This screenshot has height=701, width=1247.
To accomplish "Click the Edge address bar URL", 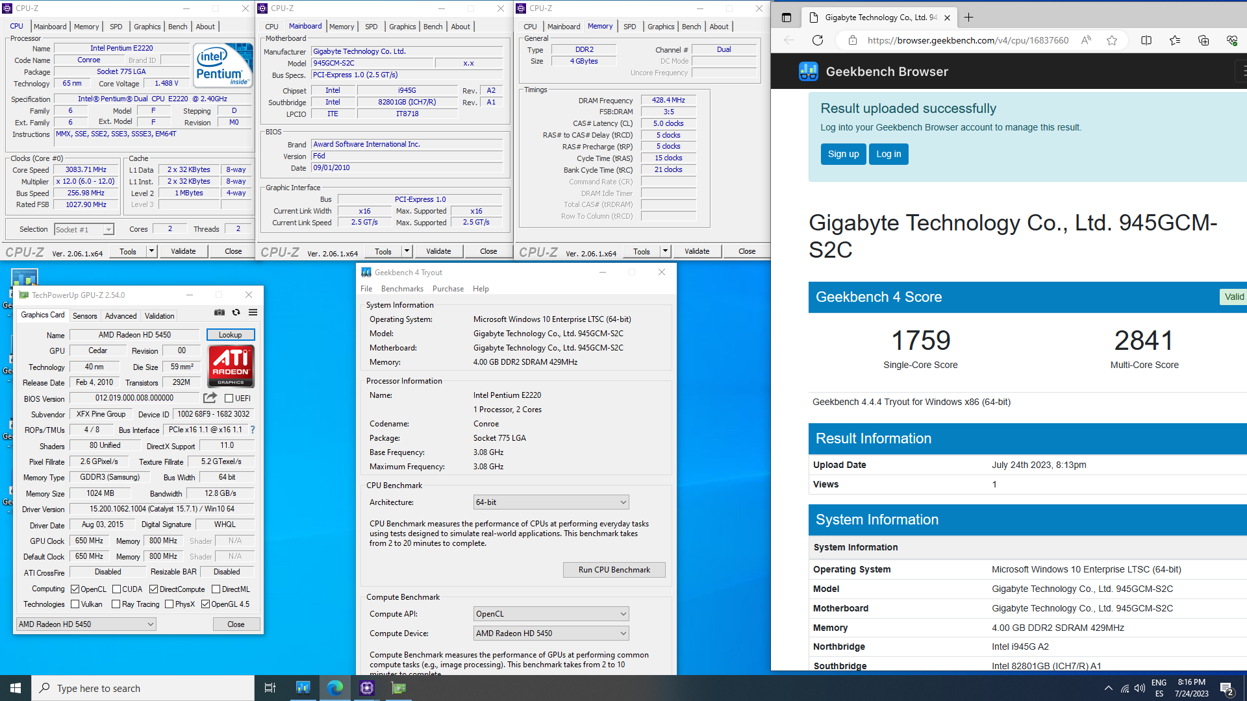I will (968, 40).
